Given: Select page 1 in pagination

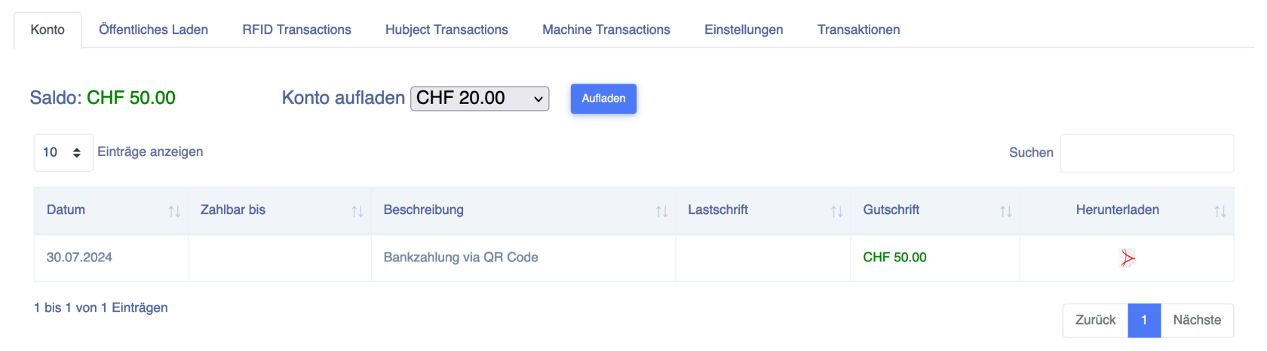Looking at the screenshot, I should tap(1144, 320).
